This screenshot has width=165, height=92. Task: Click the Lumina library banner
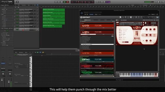click(x=97, y=53)
